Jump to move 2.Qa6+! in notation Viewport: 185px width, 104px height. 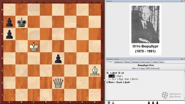pos(111,82)
